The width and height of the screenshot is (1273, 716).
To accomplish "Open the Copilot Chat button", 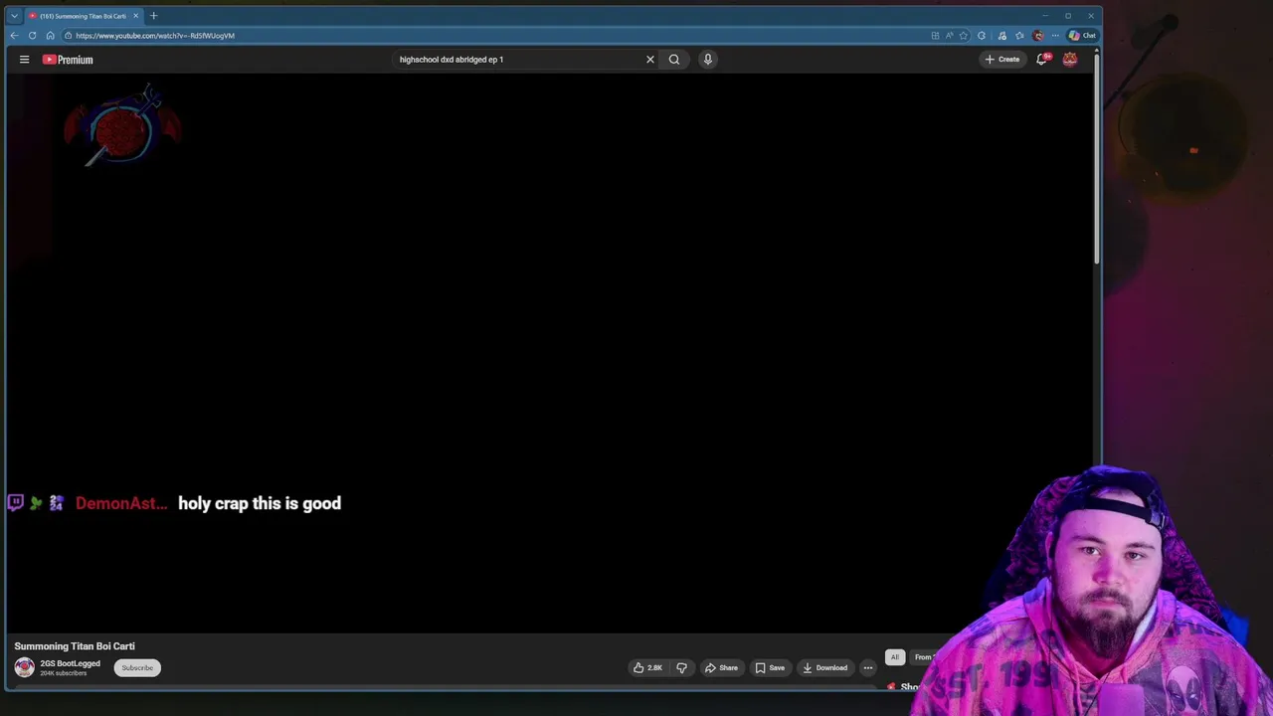I will point(1082,36).
